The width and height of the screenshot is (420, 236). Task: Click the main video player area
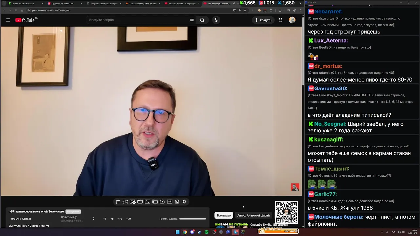click(x=151, y=111)
